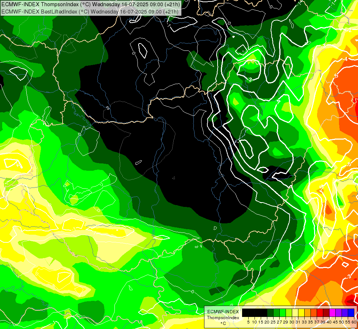The image size is (358, 329).
Task: Pick the medium green 25–27 legend swatch
Action: click(x=276, y=313)
